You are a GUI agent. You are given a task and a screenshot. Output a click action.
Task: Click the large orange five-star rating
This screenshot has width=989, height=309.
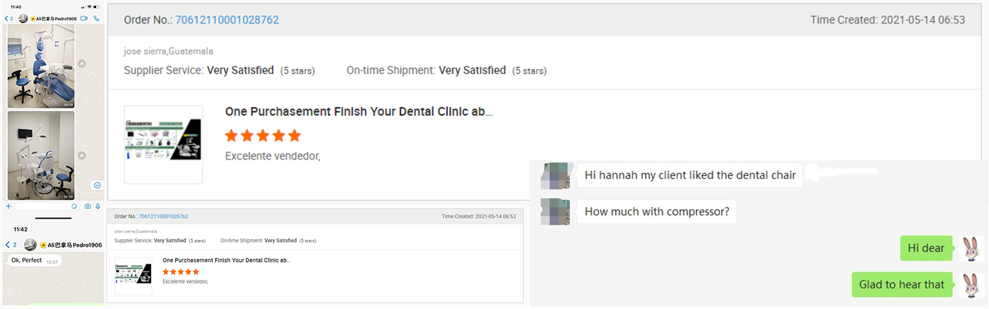point(263,135)
